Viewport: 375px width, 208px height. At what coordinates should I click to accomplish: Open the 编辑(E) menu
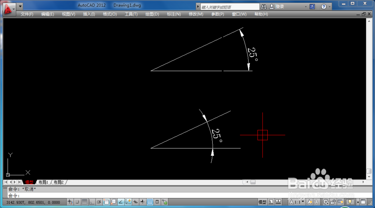[48, 14]
